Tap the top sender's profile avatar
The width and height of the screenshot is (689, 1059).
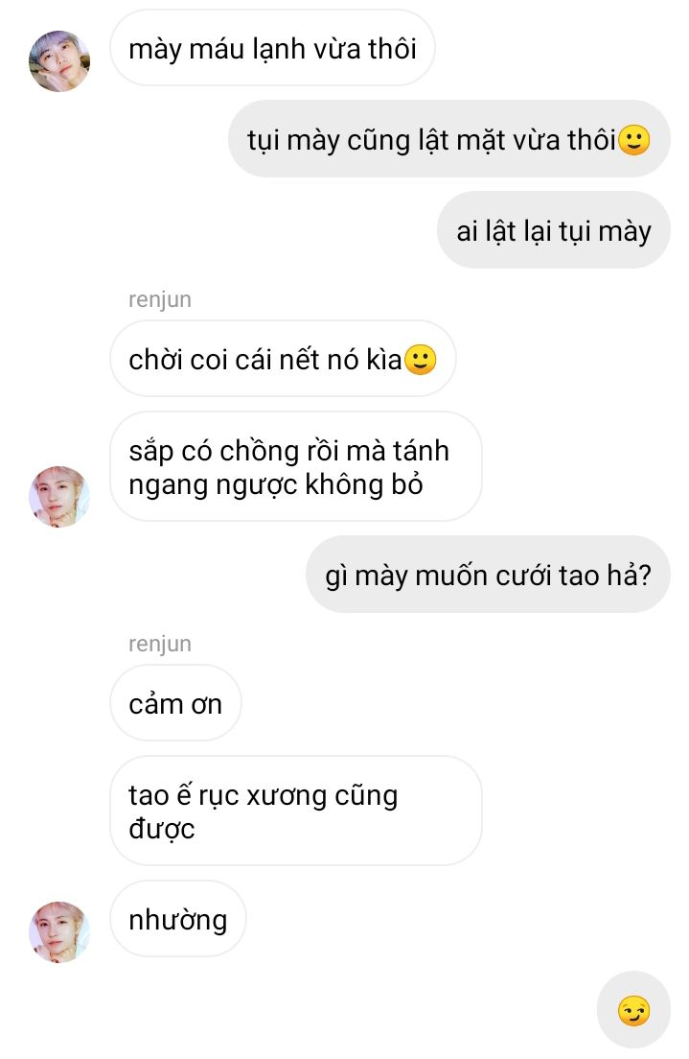tap(58, 60)
